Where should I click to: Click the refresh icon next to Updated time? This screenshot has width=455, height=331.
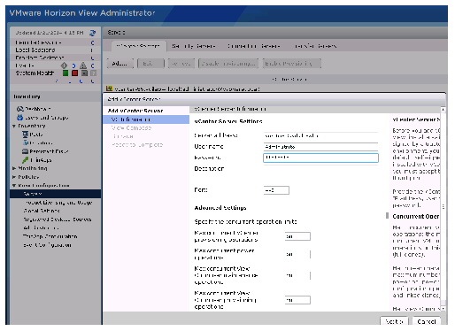coord(92,33)
